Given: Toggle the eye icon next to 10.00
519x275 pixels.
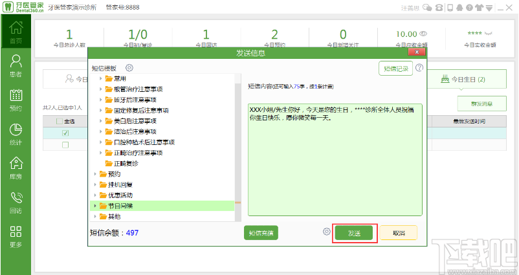Looking at the screenshot, I should coord(423,34).
